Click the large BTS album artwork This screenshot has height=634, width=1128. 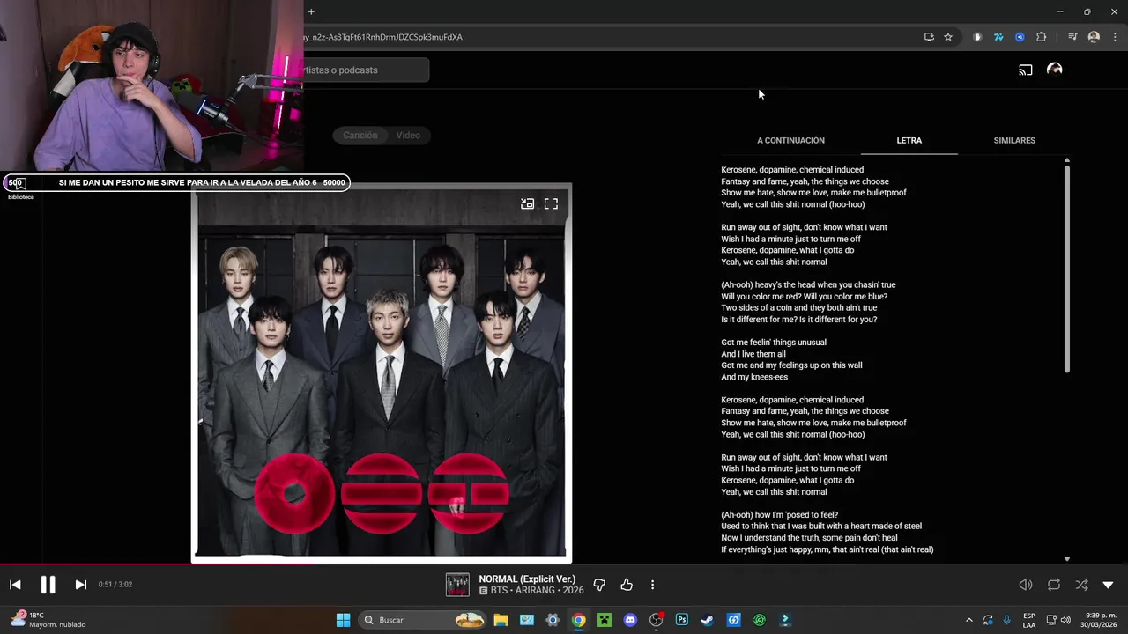click(x=382, y=372)
